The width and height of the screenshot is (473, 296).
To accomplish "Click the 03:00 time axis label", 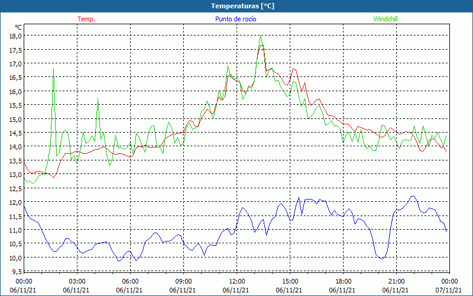I will (x=77, y=281).
